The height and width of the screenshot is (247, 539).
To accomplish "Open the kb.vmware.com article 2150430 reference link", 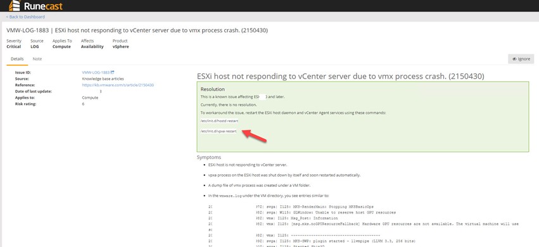I will 118,85.
